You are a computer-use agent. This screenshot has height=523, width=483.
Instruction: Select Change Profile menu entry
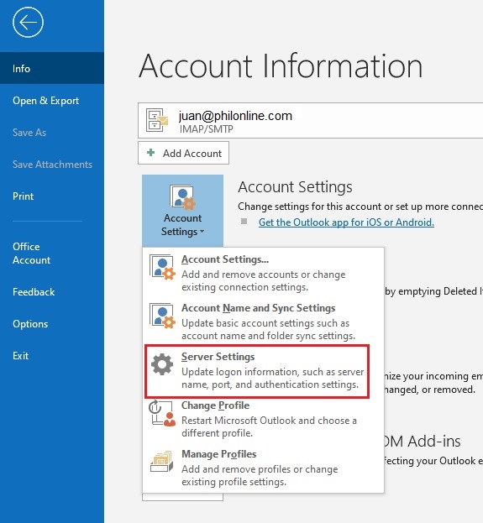[x=263, y=418]
